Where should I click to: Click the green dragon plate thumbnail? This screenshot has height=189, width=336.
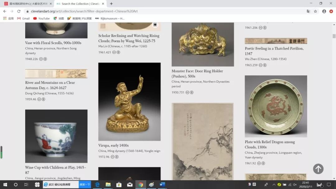[x=276, y=106]
